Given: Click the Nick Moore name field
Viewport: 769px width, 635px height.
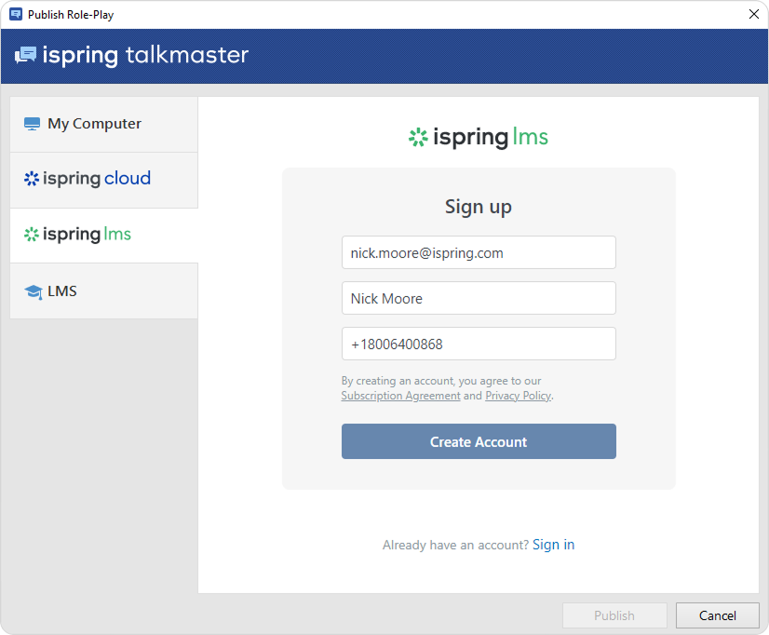Looking at the screenshot, I should pyautogui.click(x=478, y=298).
